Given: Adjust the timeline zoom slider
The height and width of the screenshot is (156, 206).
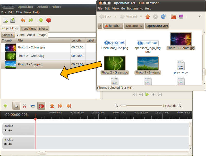Looking at the screenshot, I should (124, 106).
